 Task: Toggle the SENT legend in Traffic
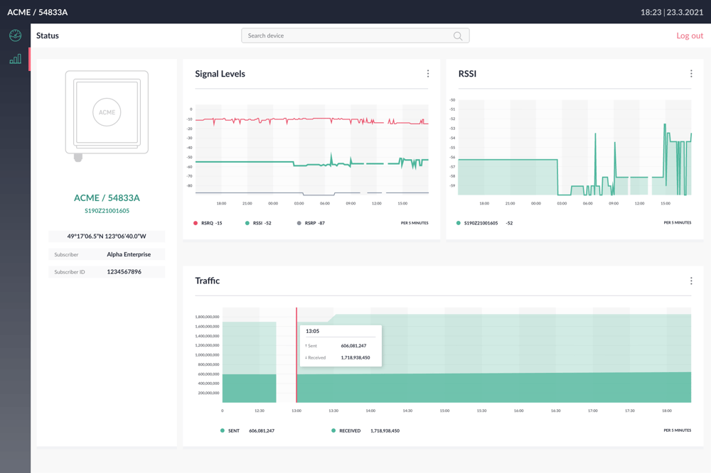click(x=247, y=431)
